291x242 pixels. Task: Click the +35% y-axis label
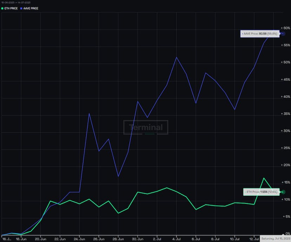285,114
